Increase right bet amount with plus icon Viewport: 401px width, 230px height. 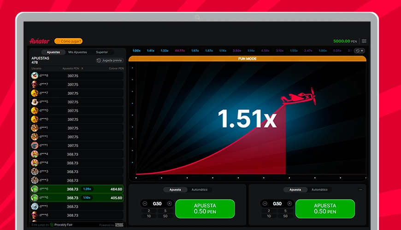[x=289, y=203]
